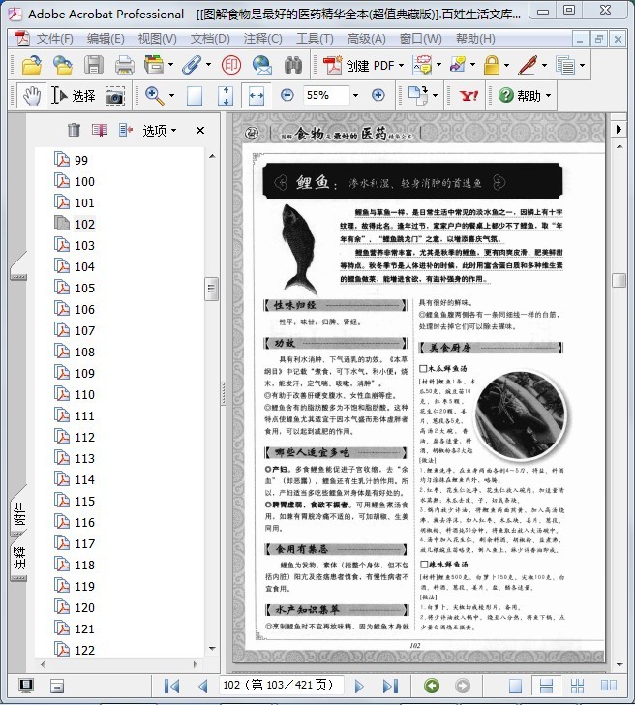Open the 高级(A) menu
This screenshot has height=705, width=635.
(x=366, y=39)
